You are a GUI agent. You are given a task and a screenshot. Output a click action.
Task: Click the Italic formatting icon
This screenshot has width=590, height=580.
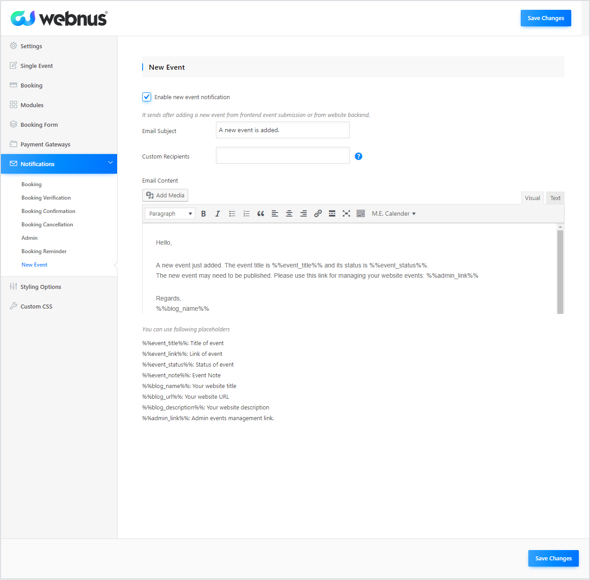tap(218, 214)
